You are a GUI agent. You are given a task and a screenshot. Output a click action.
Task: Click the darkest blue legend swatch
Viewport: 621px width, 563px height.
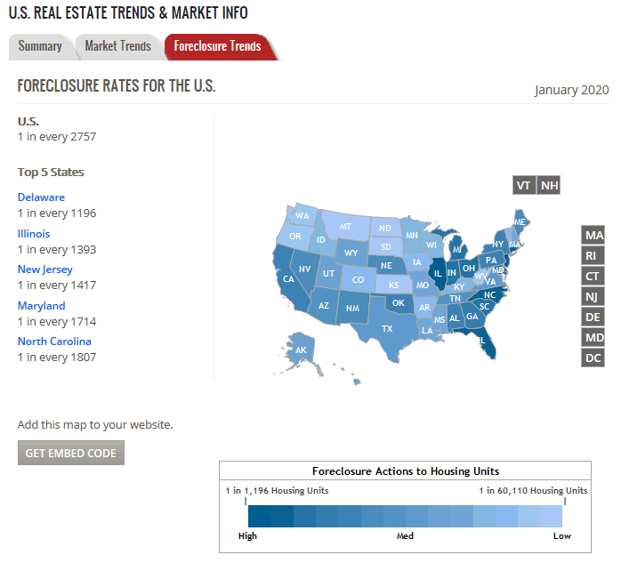(259, 517)
